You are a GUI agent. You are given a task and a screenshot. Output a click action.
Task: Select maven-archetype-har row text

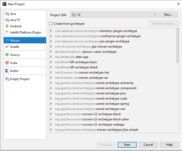tap(82, 73)
